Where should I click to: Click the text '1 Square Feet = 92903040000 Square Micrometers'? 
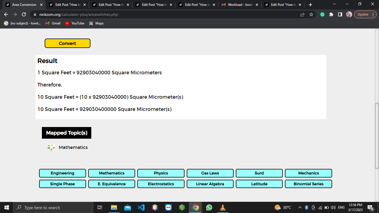100,73
